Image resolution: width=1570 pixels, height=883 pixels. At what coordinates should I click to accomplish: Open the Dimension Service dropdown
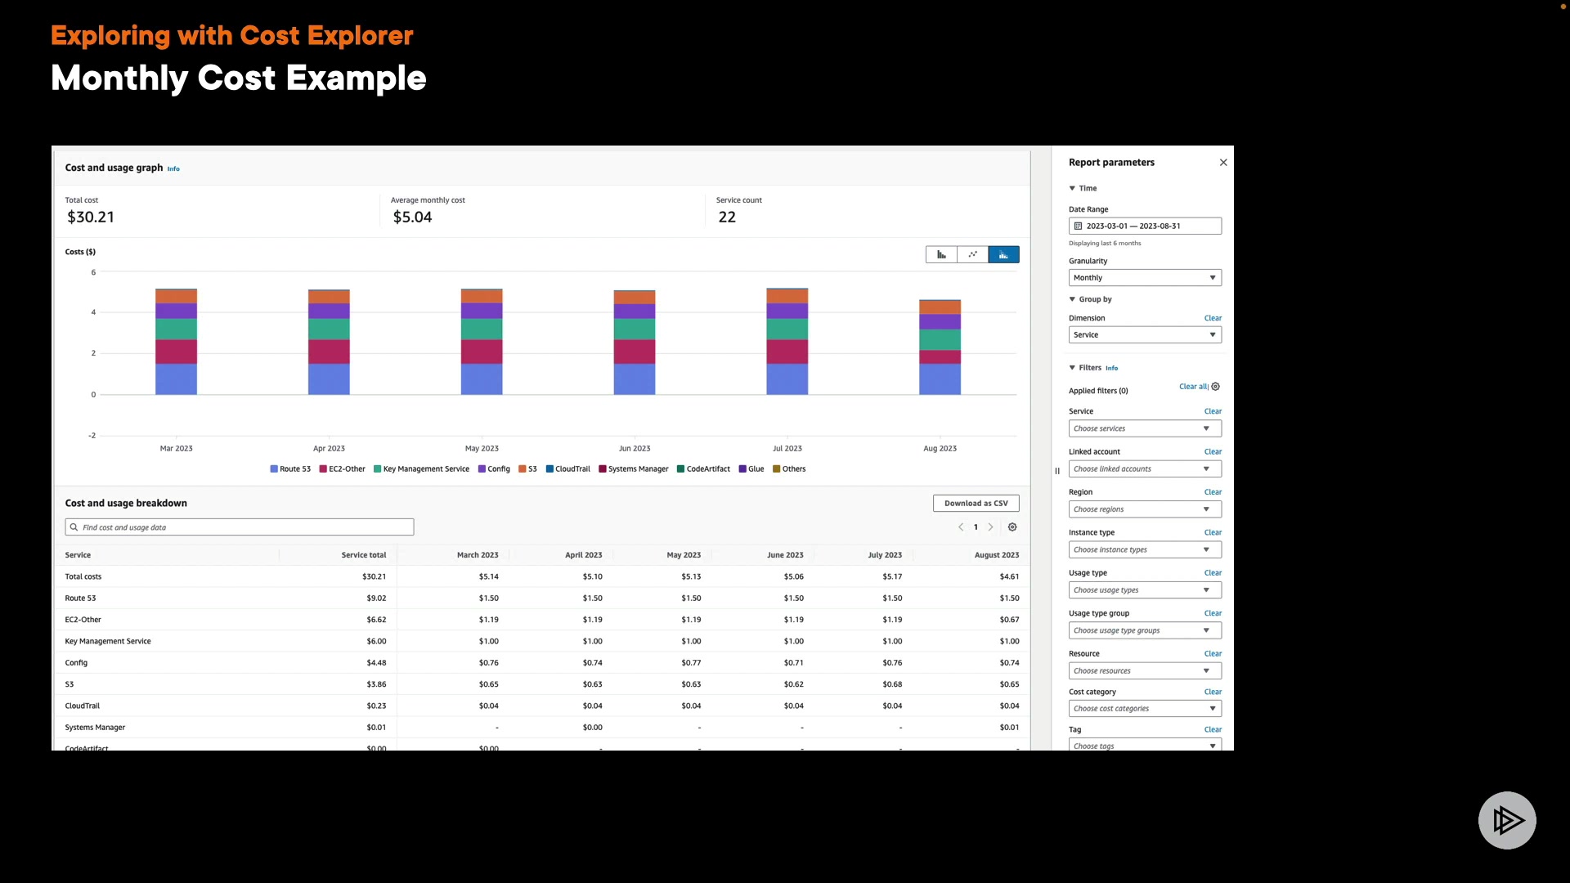(x=1144, y=335)
